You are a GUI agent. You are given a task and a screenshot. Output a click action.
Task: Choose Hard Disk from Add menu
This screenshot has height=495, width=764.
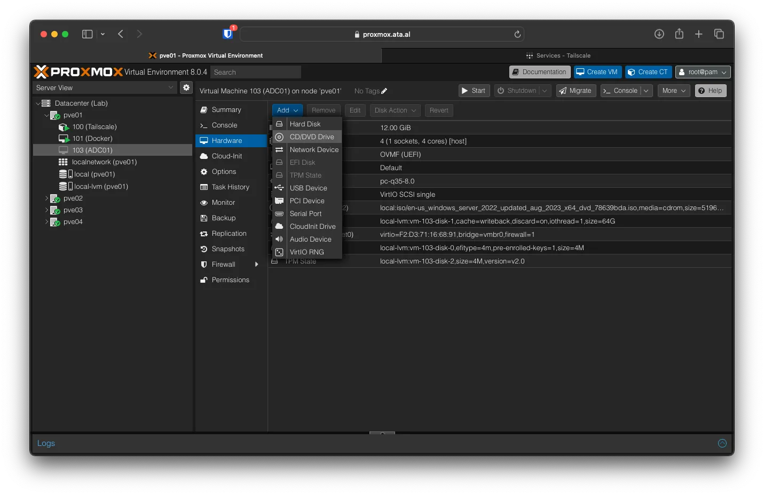click(x=307, y=124)
